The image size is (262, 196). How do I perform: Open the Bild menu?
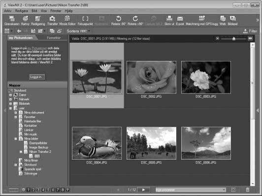click(34, 11)
